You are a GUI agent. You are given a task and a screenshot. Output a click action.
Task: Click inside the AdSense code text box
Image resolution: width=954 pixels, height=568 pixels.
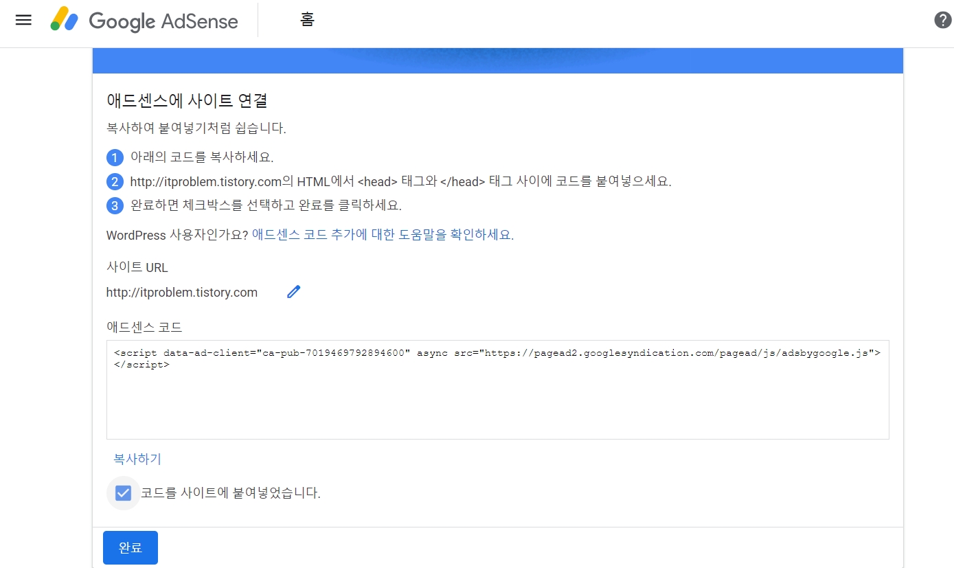[x=498, y=389]
